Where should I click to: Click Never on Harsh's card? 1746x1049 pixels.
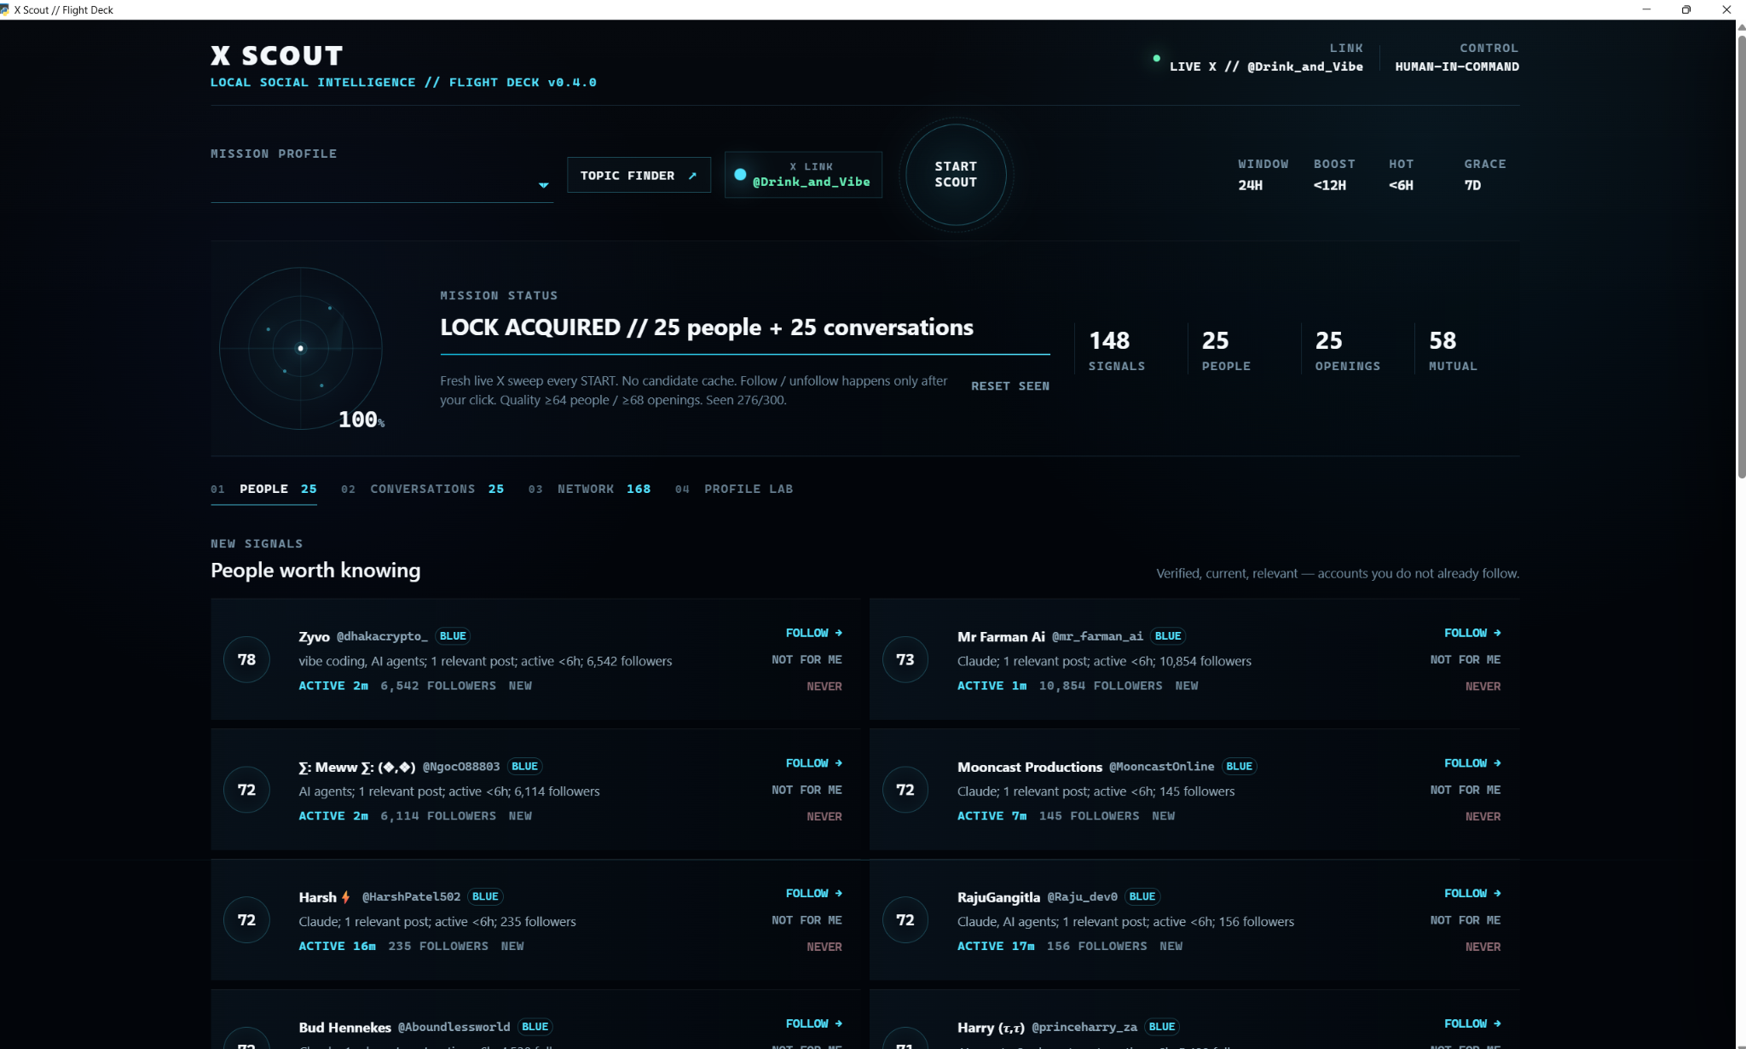pos(824,947)
